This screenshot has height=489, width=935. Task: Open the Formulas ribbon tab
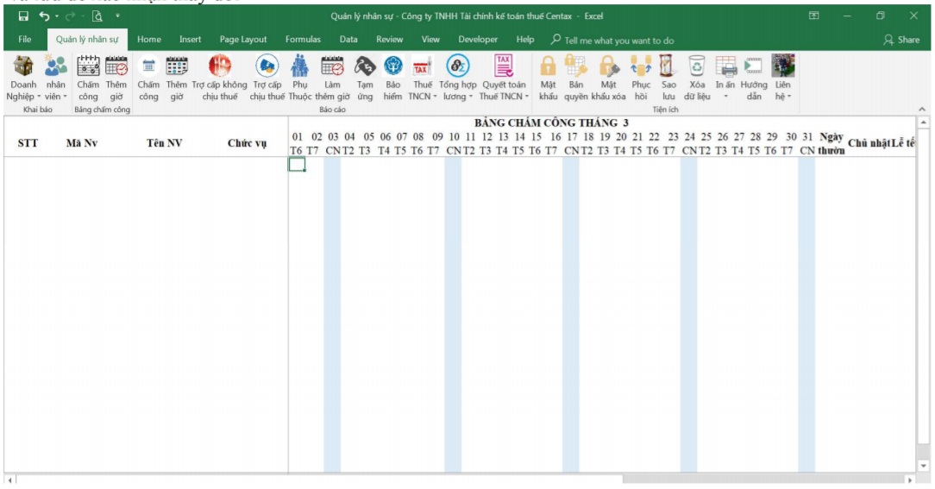coord(303,40)
